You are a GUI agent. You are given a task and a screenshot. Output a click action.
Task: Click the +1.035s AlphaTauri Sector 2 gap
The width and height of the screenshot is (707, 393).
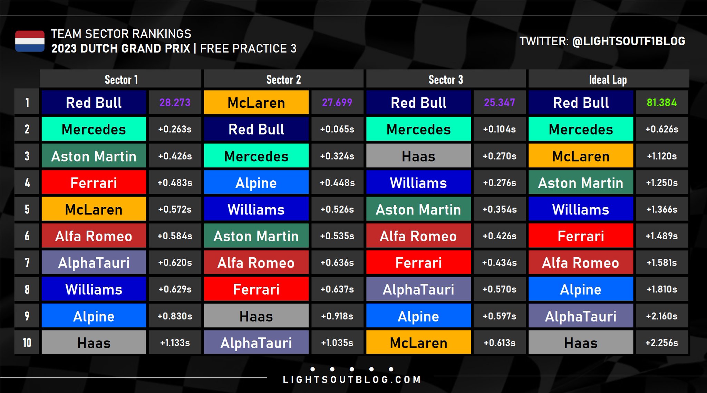point(337,343)
